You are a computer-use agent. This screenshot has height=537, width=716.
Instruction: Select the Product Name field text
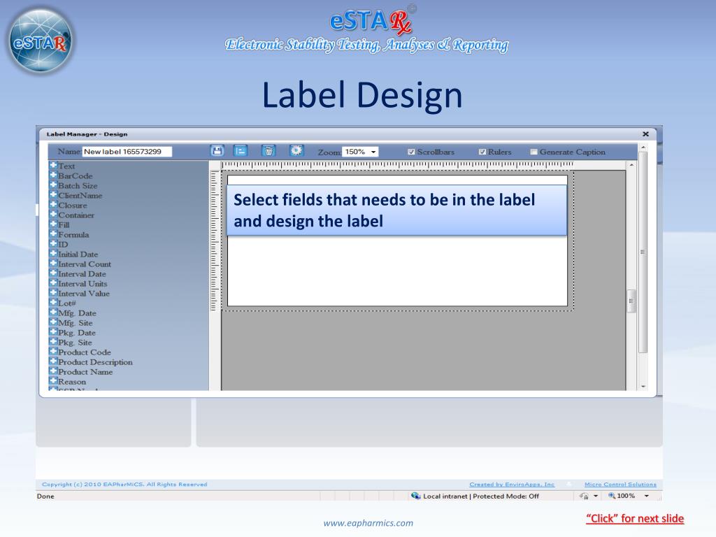tap(85, 372)
